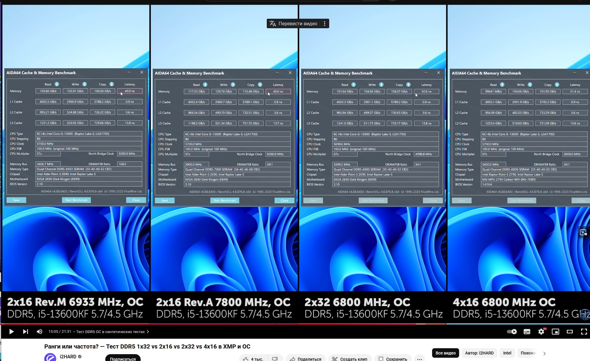Image resolution: width=590 pixels, height=361 pixels.
Task: Skip to the next video
Action: (26, 332)
